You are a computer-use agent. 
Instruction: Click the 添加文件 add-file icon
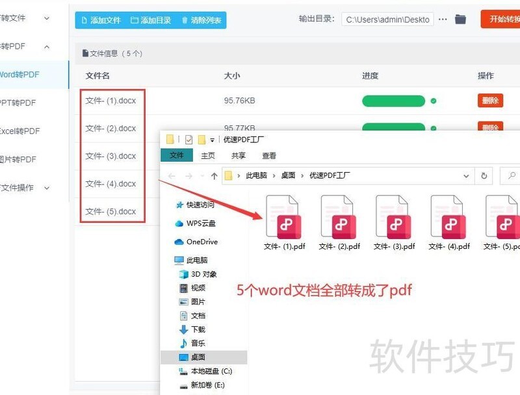[x=83, y=20]
